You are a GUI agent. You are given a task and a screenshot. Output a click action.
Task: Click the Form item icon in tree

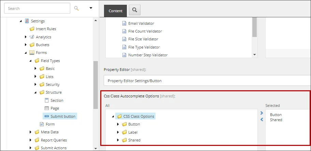pos(42,124)
